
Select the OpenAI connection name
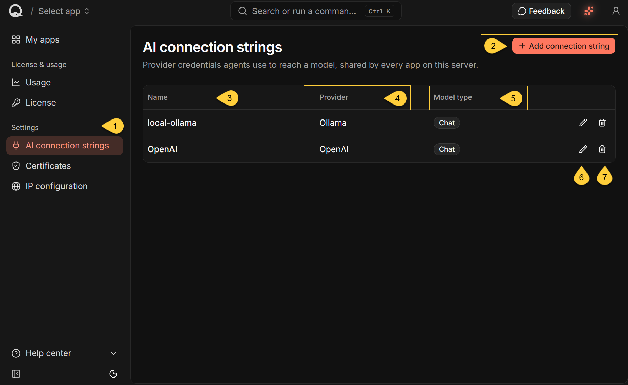(x=162, y=149)
